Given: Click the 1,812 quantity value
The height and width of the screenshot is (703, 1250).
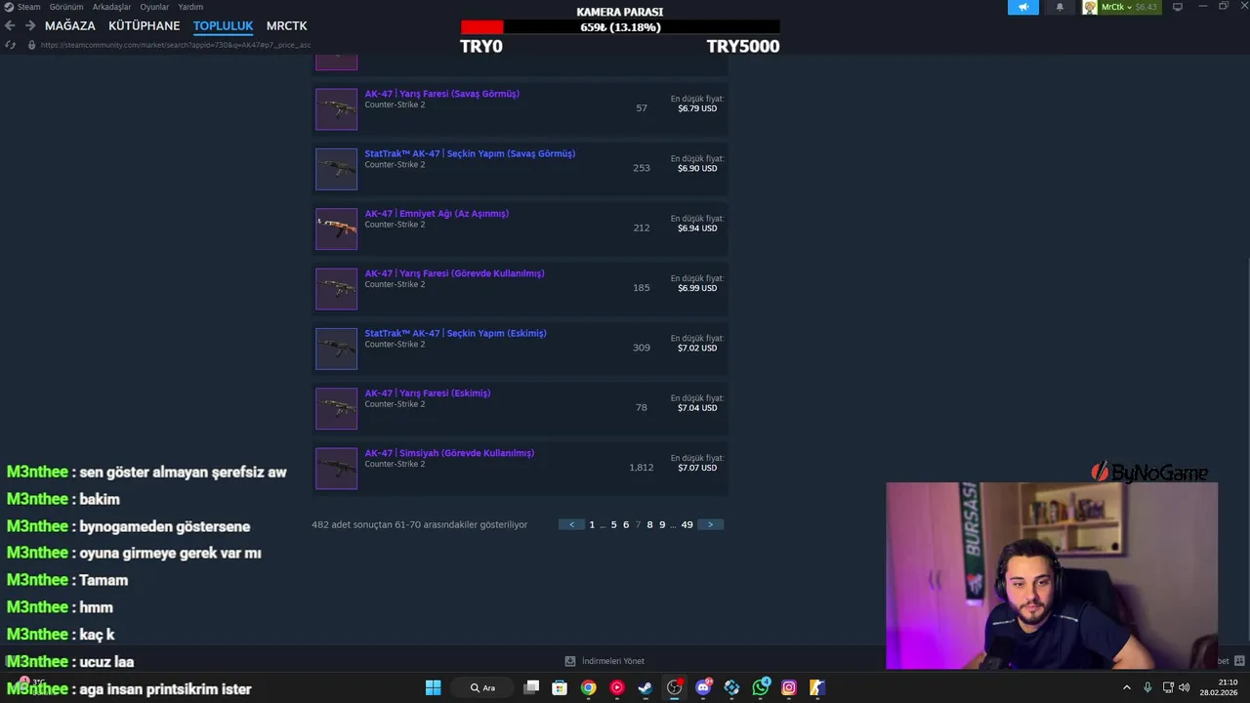Looking at the screenshot, I should click(x=642, y=468).
